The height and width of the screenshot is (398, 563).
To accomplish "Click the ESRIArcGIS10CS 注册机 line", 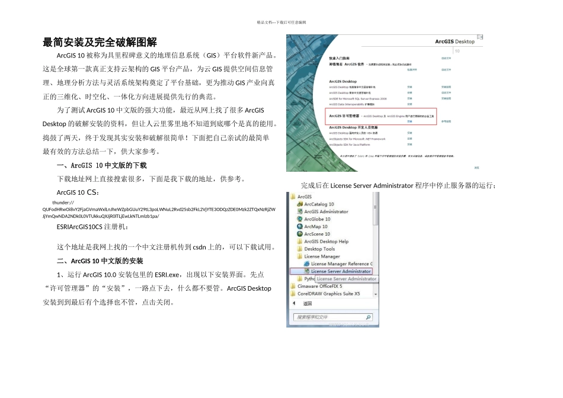I will [x=92, y=227].
